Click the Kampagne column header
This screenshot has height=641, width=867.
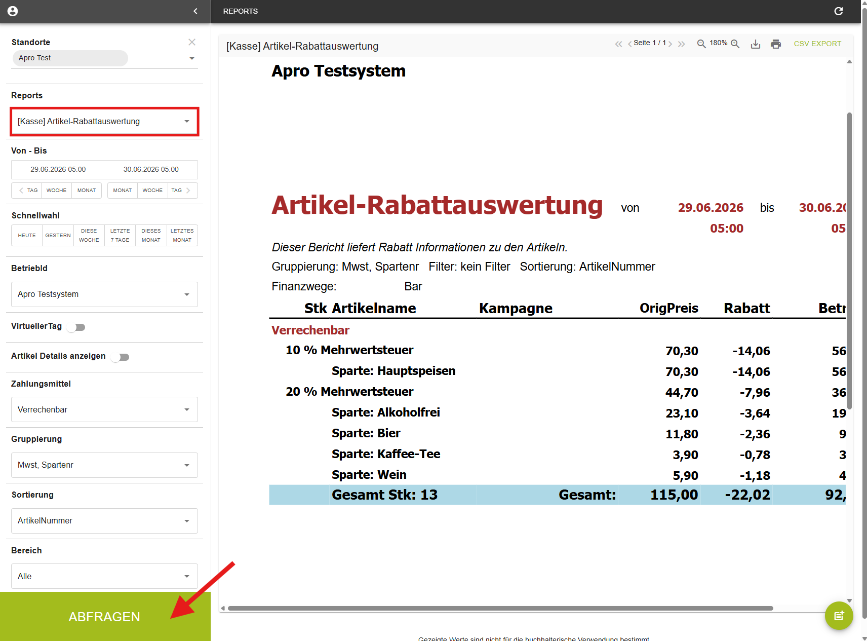[516, 309]
